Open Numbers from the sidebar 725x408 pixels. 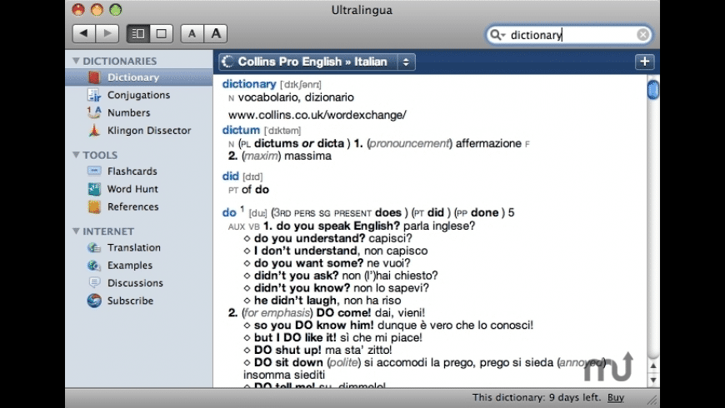point(128,112)
